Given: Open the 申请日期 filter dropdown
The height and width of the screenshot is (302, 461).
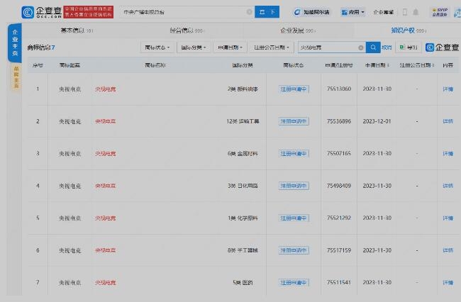Looking at the screenshot, I should [x=230, y=47].
